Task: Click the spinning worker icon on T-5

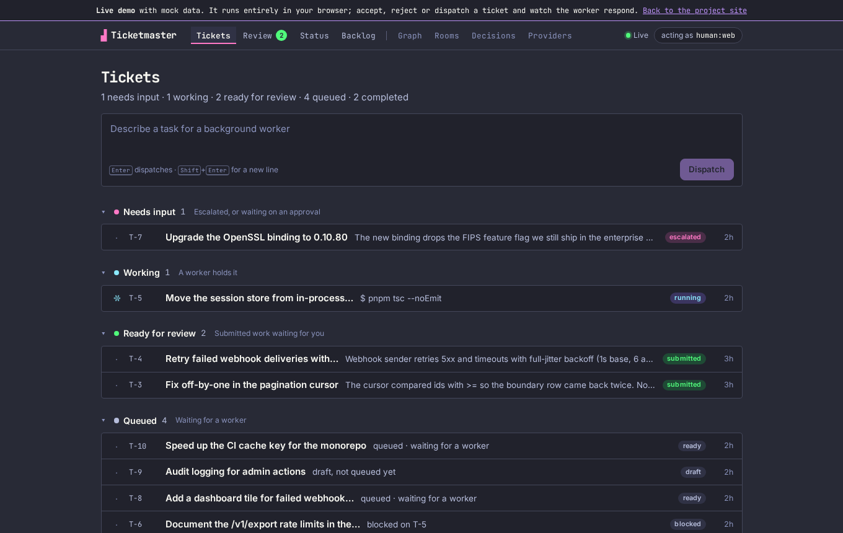Action: pos(117,298)
